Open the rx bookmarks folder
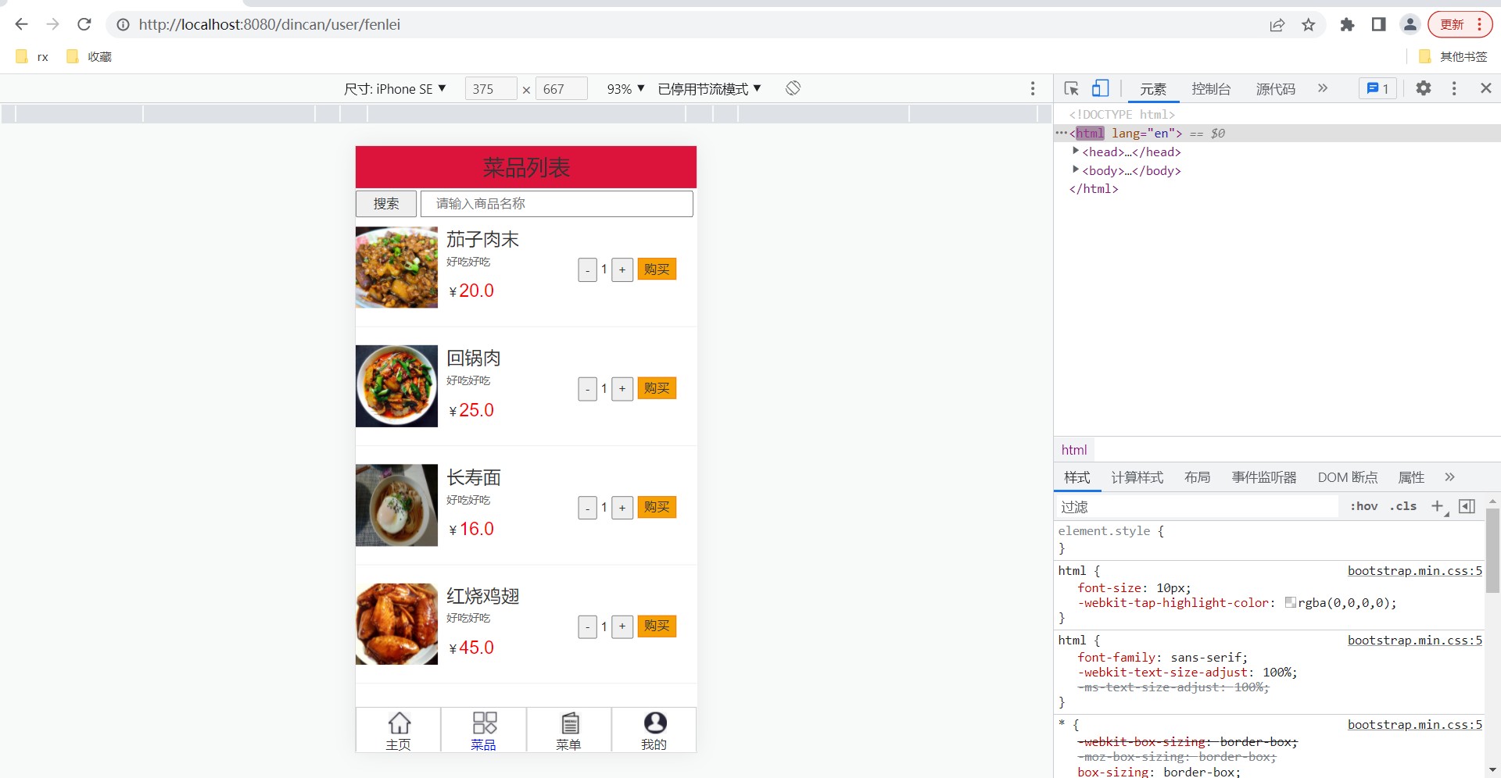Viewport: 1501px width, 778px height. coord(33,57)
